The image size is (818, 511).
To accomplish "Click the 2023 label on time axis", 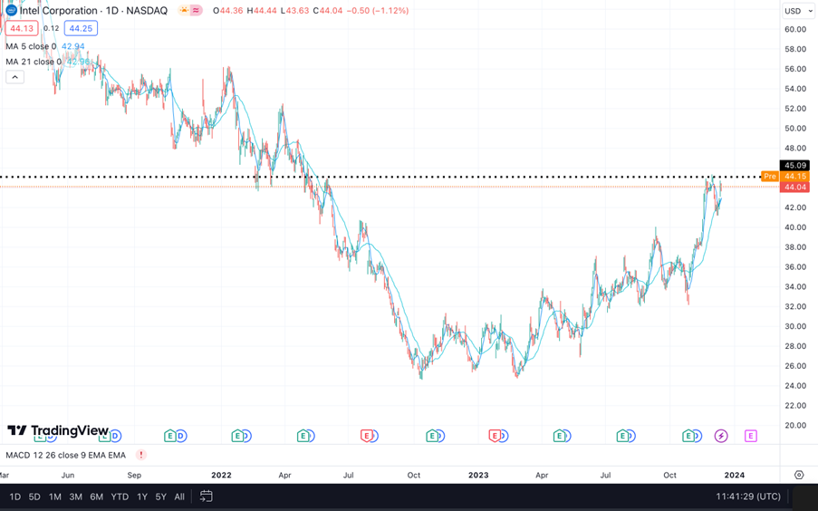I will pyautogui.click(x=478, y=475).
